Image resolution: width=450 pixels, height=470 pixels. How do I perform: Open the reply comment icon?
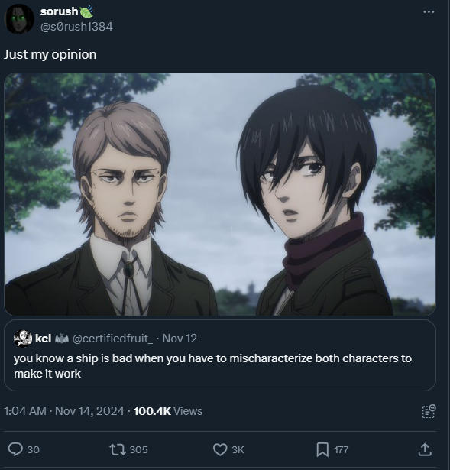coord(15,449)
